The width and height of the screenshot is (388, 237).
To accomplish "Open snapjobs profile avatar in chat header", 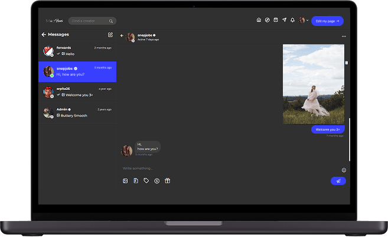I will (x=131, y=37).
